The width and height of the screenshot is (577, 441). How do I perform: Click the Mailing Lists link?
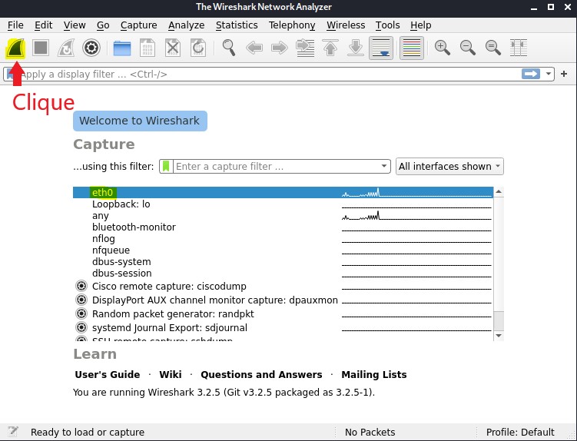click(x=374, y=375)
